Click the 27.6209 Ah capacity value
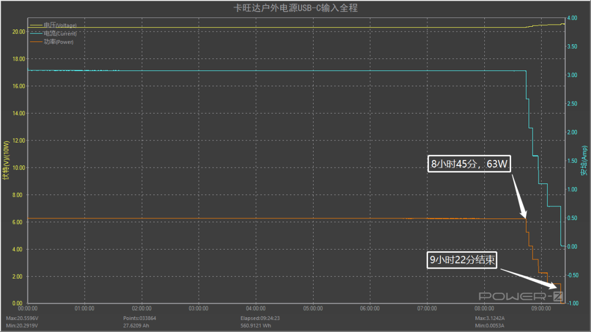591x332 pixels. click(136, 325)
